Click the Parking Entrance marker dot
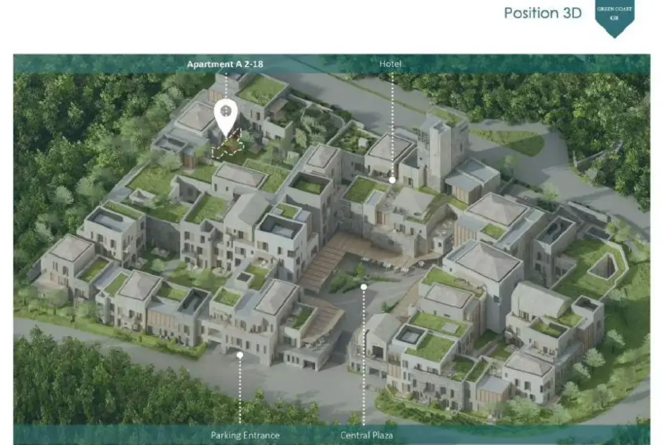 (240, 355)
